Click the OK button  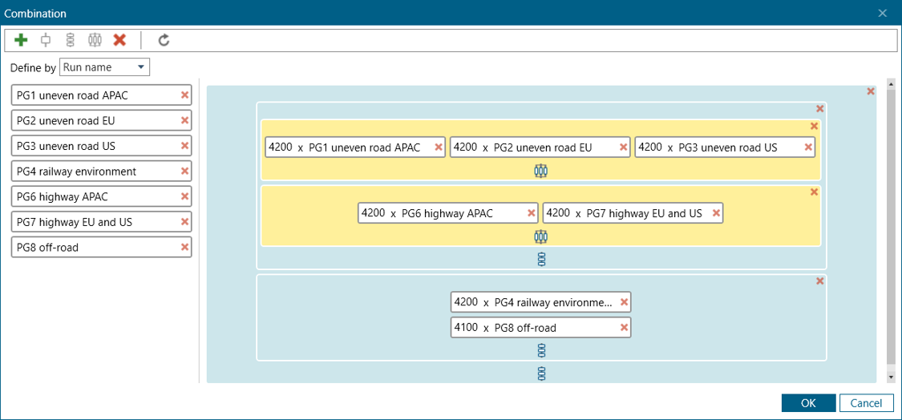(808, 403)
